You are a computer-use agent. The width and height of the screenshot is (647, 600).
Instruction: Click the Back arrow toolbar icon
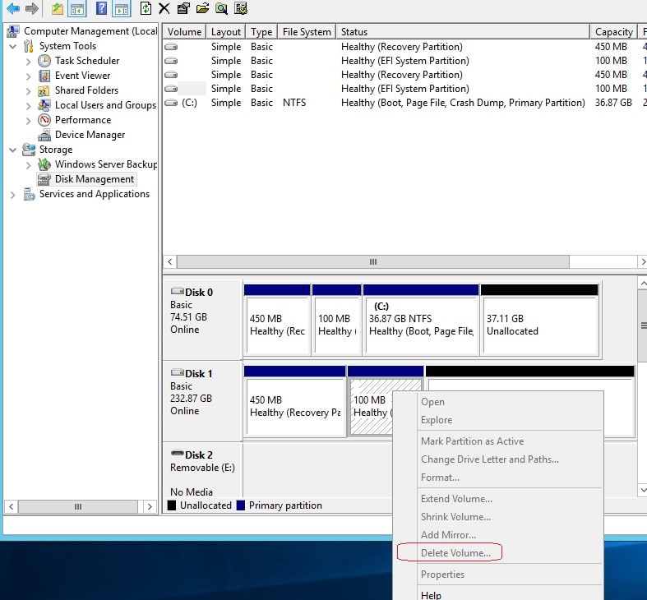pos(13,8)
